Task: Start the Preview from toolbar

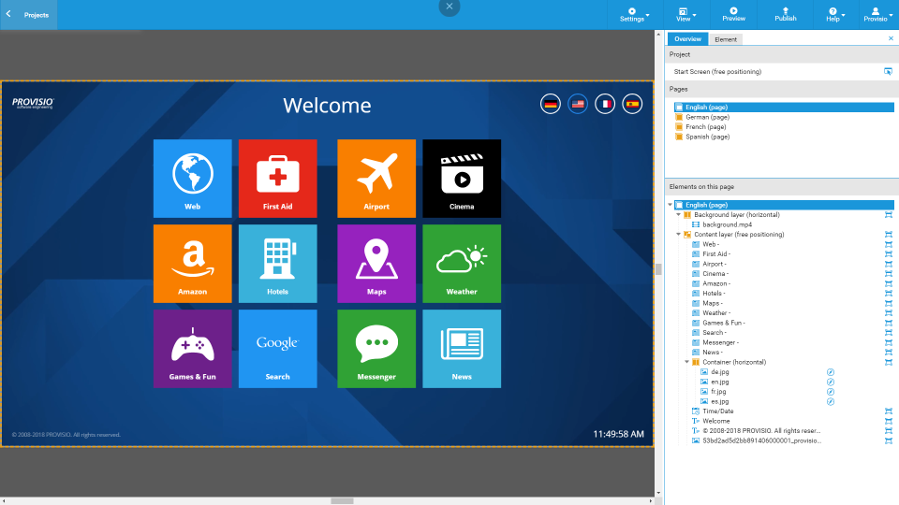Action: 733,15
